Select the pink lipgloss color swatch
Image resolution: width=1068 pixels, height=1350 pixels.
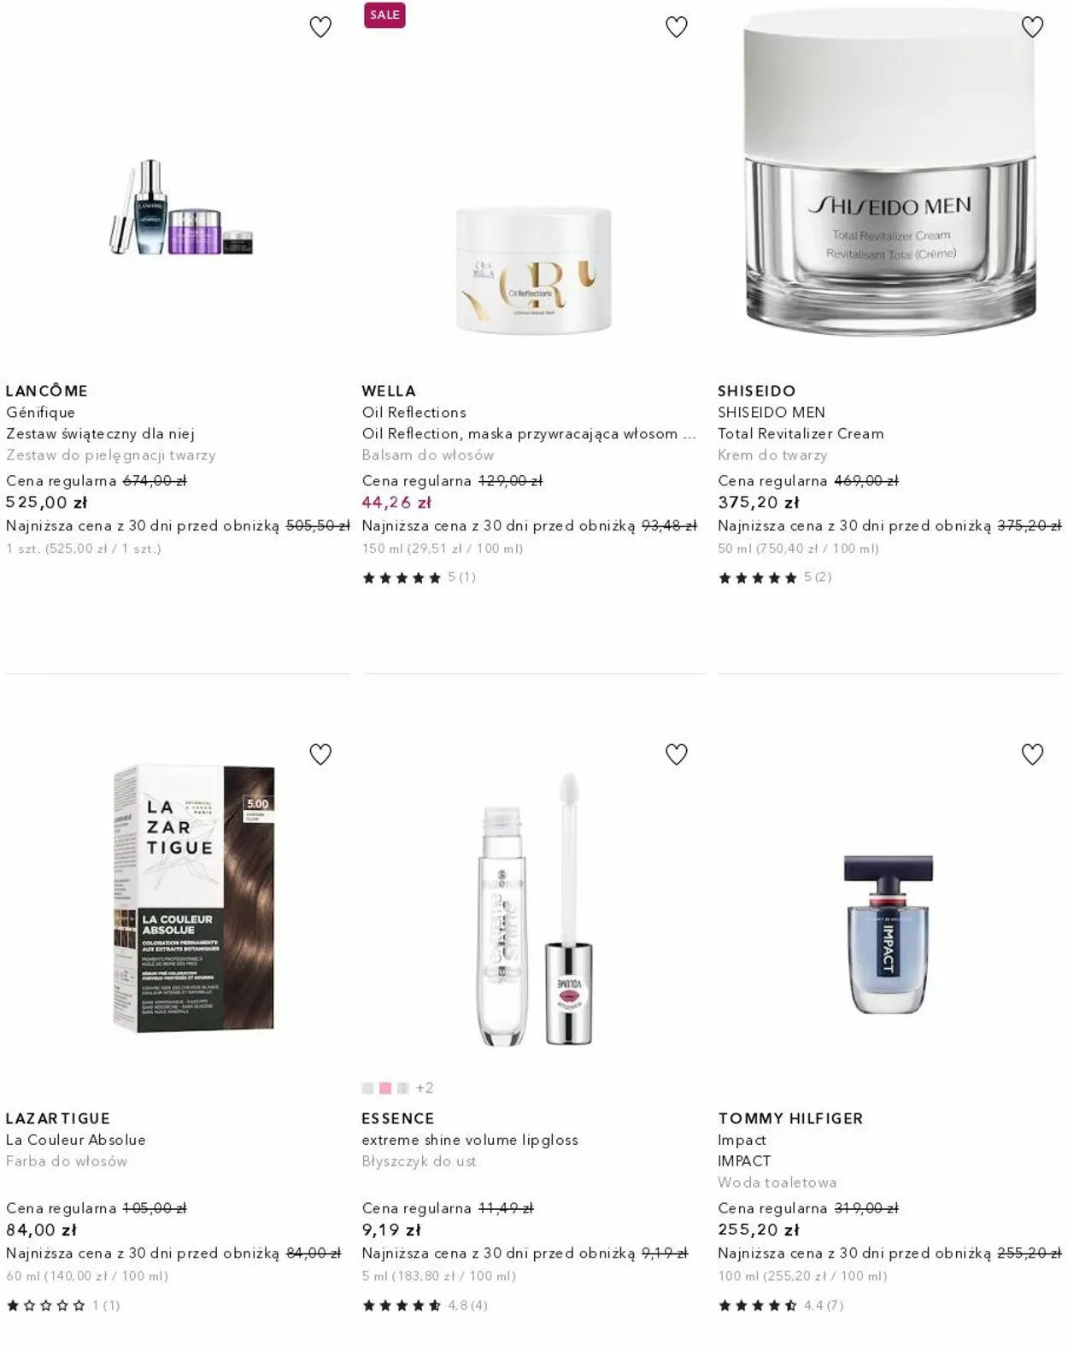[x=385, y=1089]
